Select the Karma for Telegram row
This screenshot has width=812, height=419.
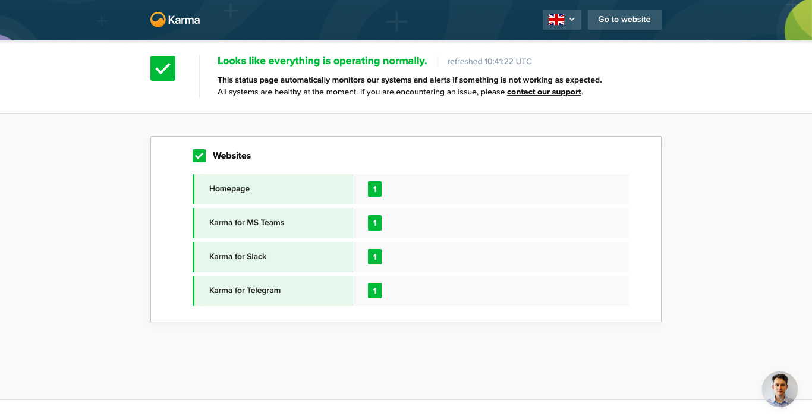(x=411, y=291)
